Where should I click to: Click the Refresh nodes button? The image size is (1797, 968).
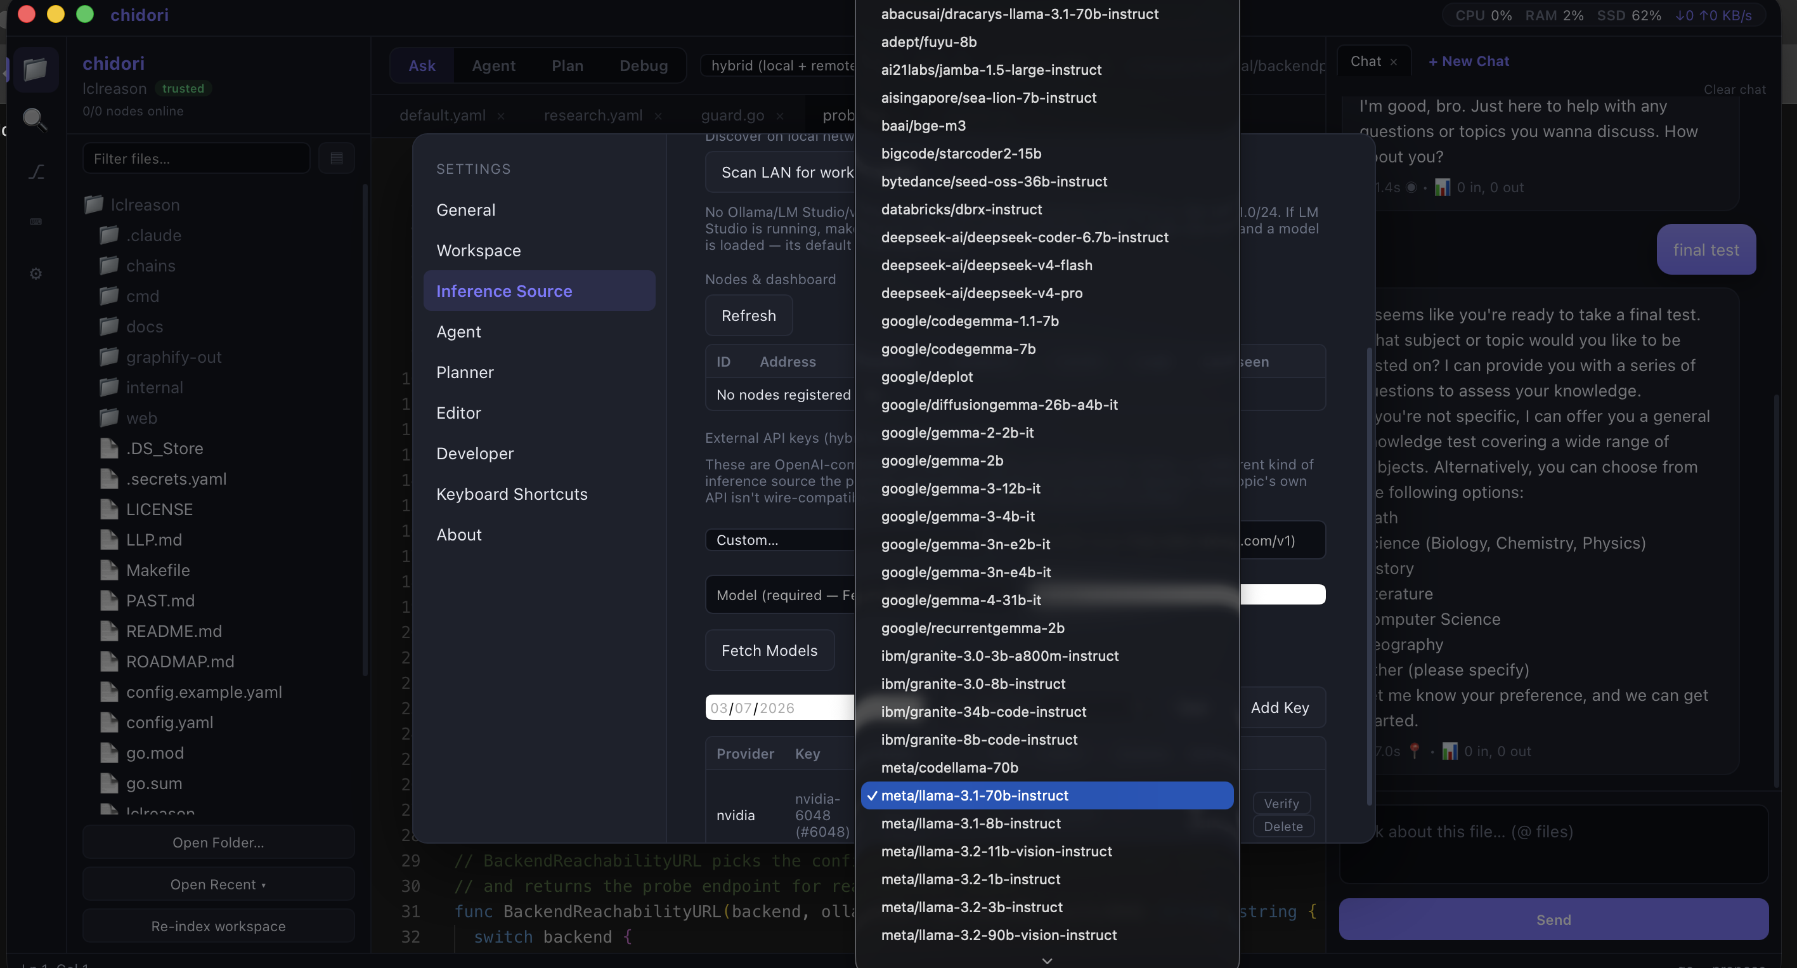pyautogui.click(x=748, y=315)
